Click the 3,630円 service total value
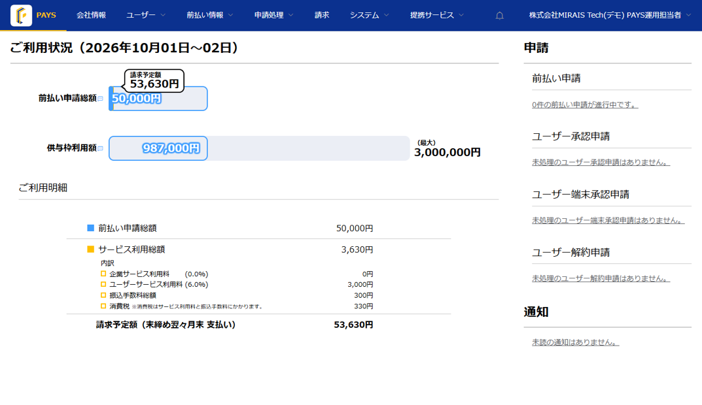Image resolution: width=702 pixels, height=405 pixels. point(357,250)
